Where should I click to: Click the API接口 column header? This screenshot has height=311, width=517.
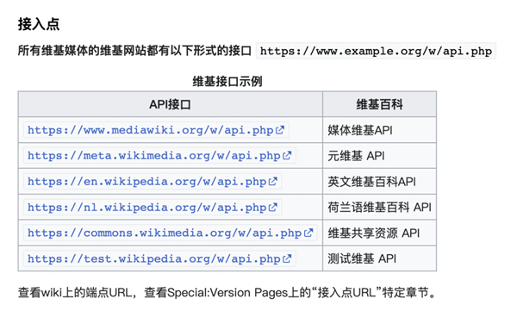tap(170, 104)
